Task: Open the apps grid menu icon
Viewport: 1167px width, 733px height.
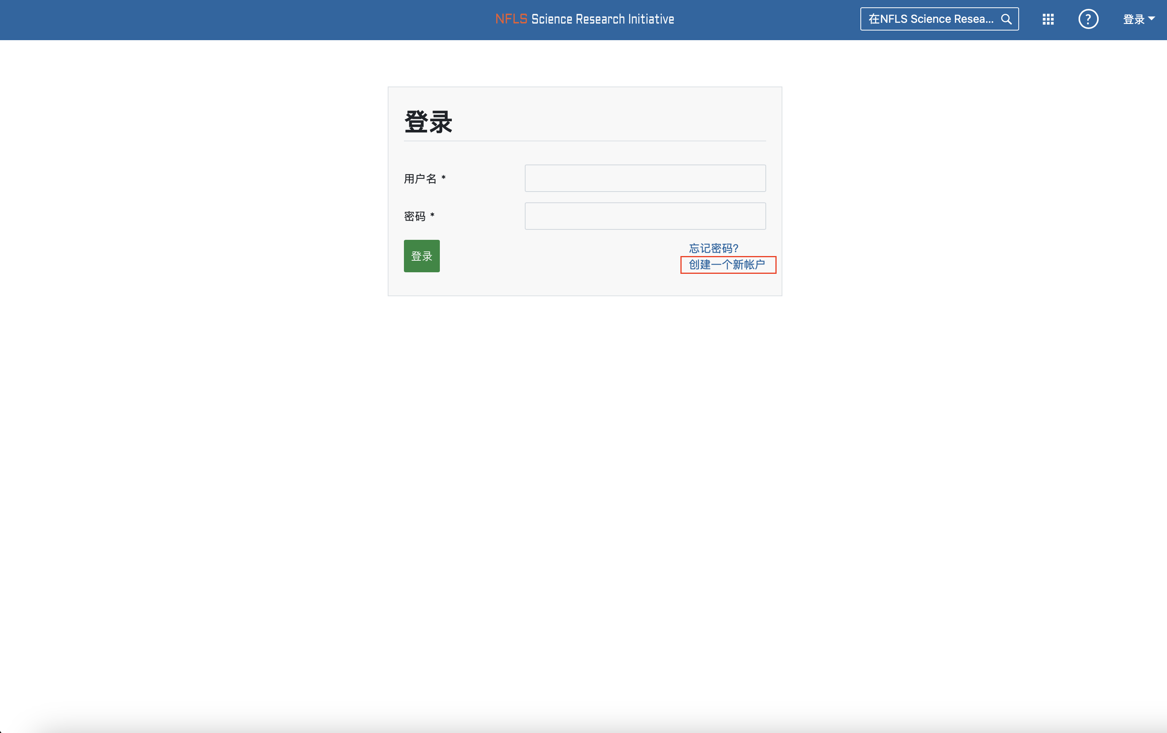Action: [x=1048, y=19]
